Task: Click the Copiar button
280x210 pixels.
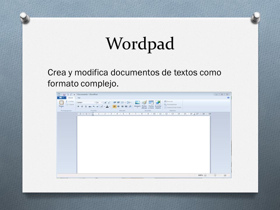Action: coord(70,104)
